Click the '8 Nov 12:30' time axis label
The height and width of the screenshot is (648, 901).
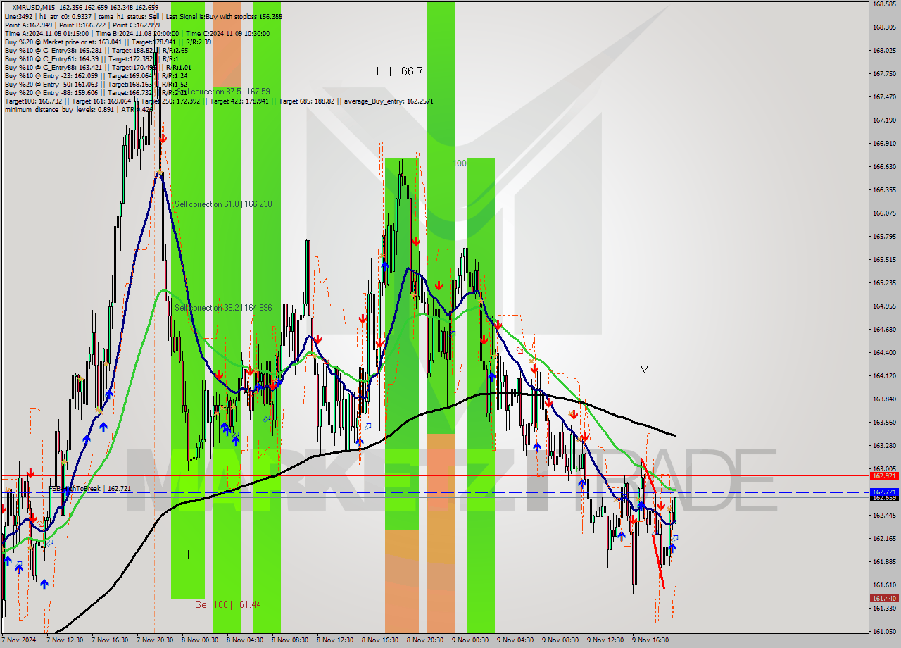(x=335, y=641)
